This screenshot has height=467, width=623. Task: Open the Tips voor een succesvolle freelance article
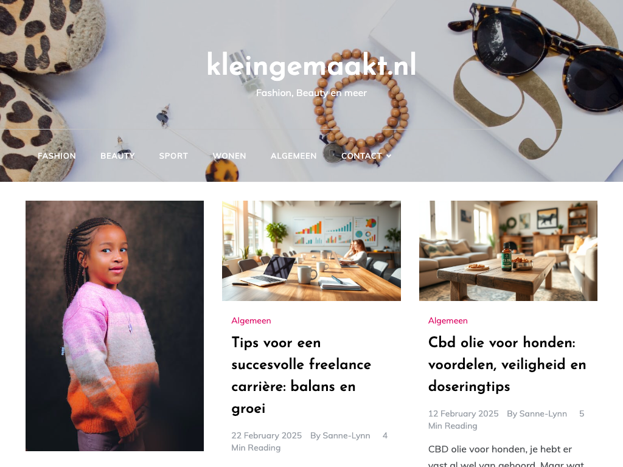pos(301,375)
